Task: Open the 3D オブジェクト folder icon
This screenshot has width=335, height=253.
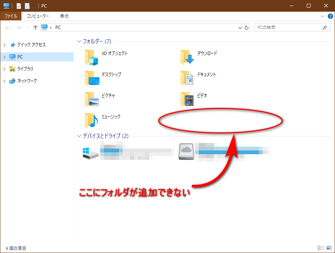Action: tap(91, 57)
